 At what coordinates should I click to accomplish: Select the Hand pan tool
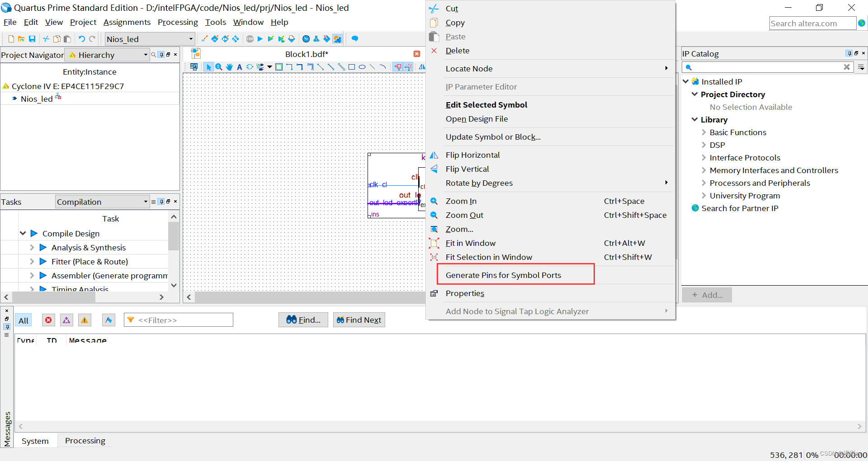click(x=229, y=67)
